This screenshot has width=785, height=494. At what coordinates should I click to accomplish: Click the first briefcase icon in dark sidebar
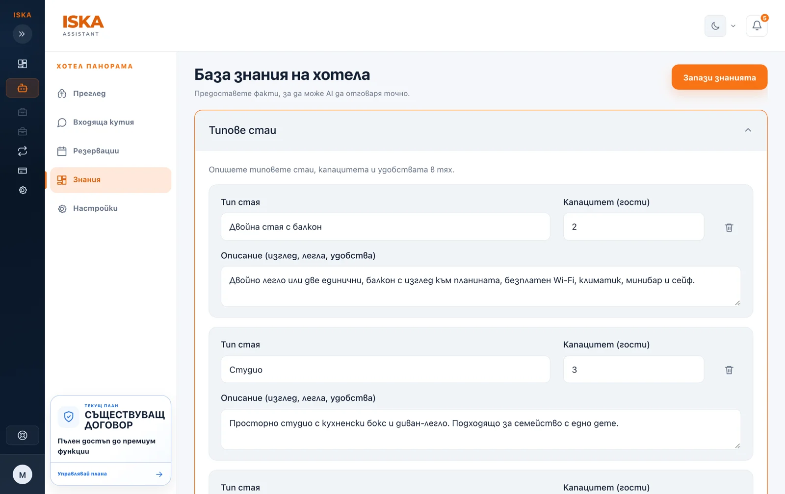[22, 112]
